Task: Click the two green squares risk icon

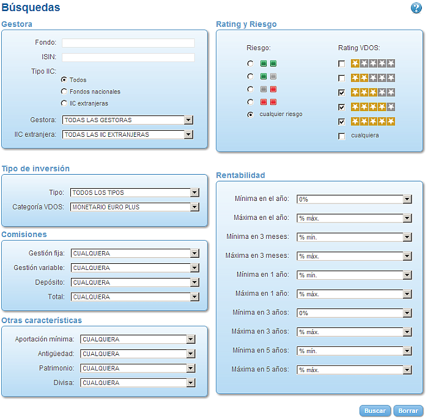Action: point(268,64)
